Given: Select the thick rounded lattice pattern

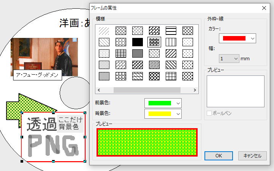Looking at the screenshot, I should 154,76.
